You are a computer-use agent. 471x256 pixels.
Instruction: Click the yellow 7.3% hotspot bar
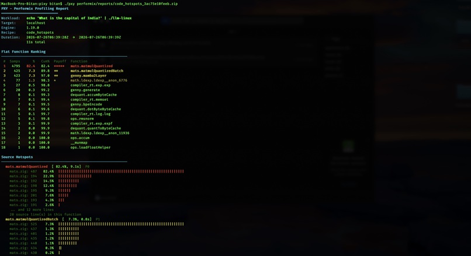121,225
